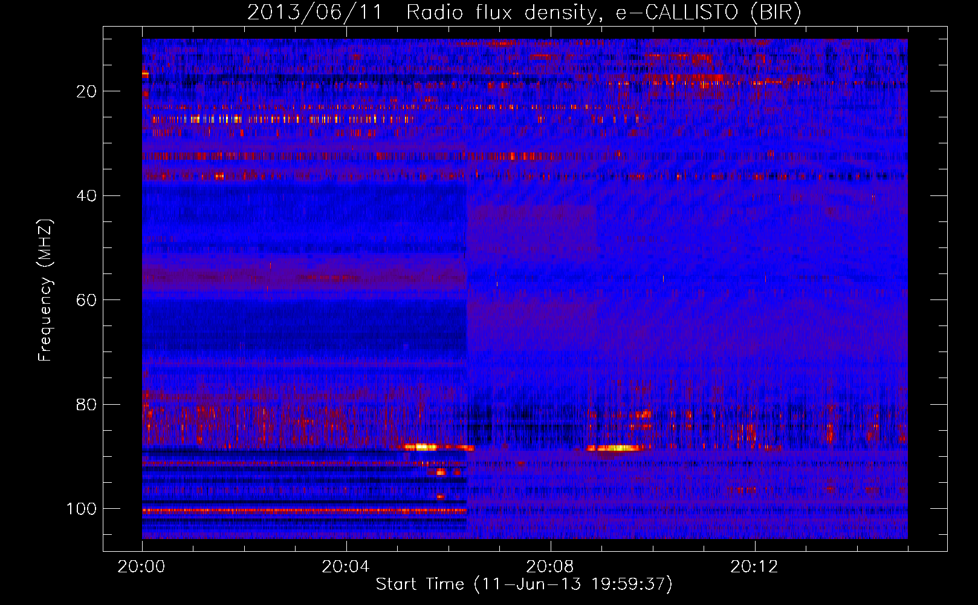The height and width of the screenshot is (605, 978).
Task: Click the '20:00' time tick label
Action: (141, 567)
